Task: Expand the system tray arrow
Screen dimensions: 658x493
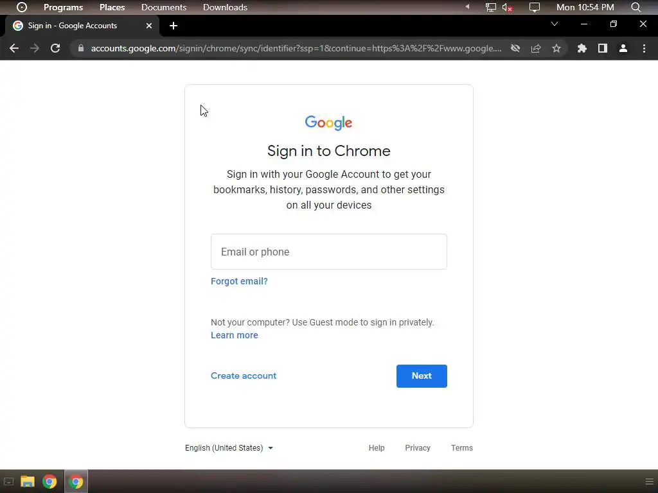Action: (467, 6)
